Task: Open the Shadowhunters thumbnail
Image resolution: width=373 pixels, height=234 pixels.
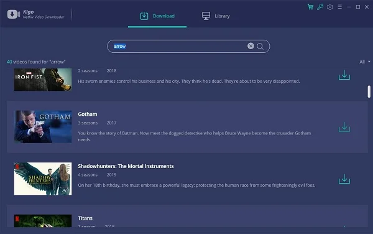Action: coord(43,179)
